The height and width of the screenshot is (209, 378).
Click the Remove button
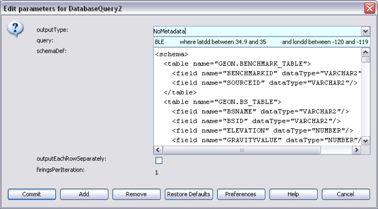coord(137,194)
